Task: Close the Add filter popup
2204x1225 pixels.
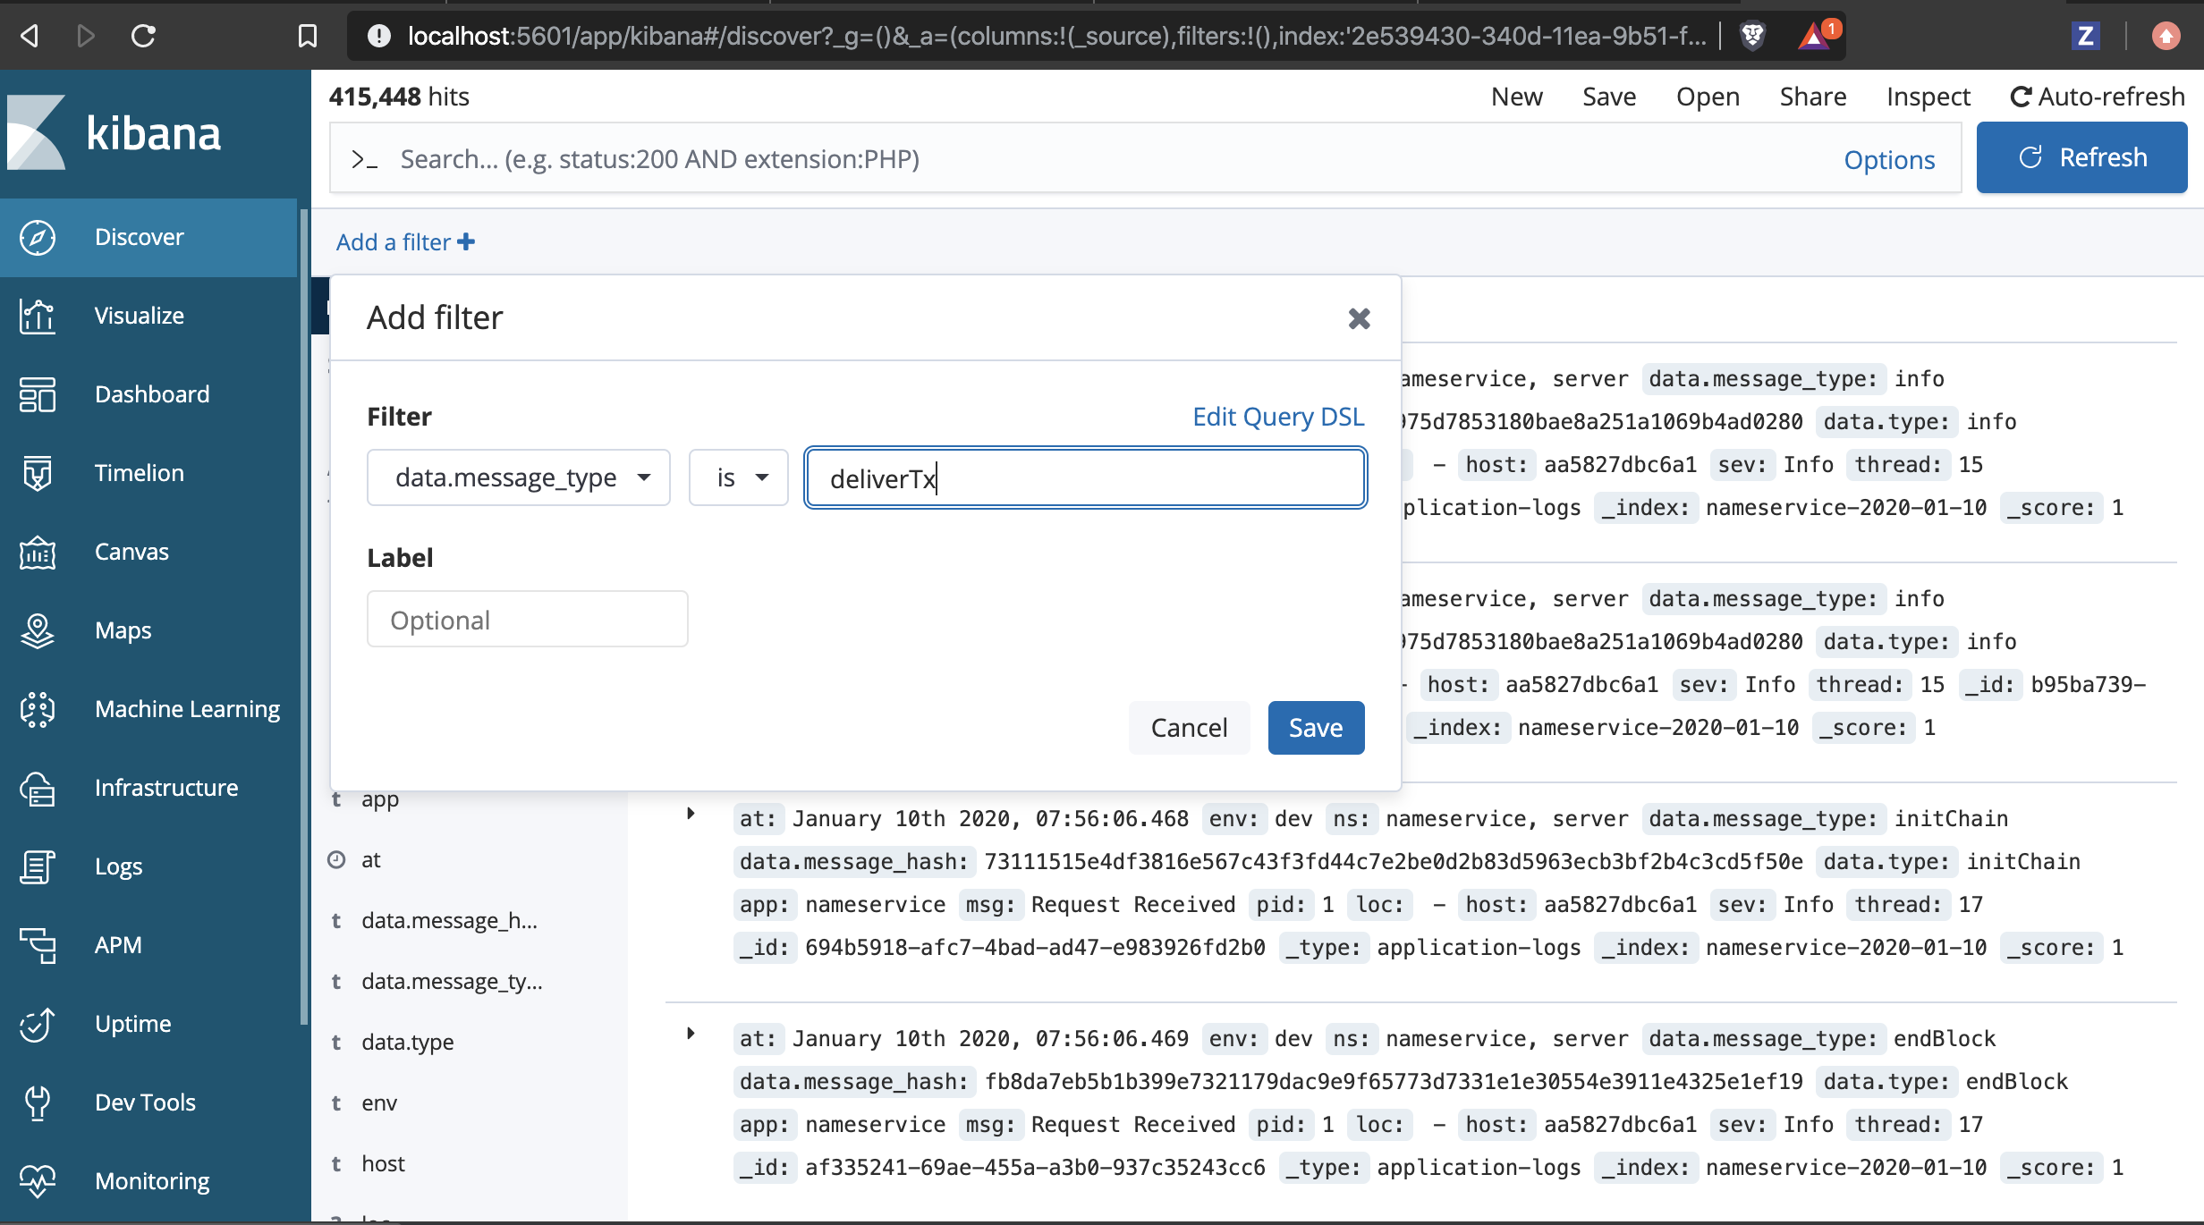Action: click(1359, 318)
